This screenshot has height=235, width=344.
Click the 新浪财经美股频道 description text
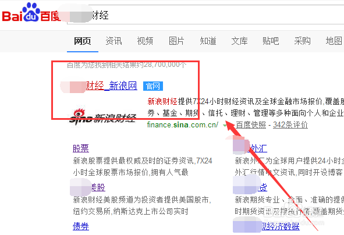pyautogui.click(x=142, y=206)
